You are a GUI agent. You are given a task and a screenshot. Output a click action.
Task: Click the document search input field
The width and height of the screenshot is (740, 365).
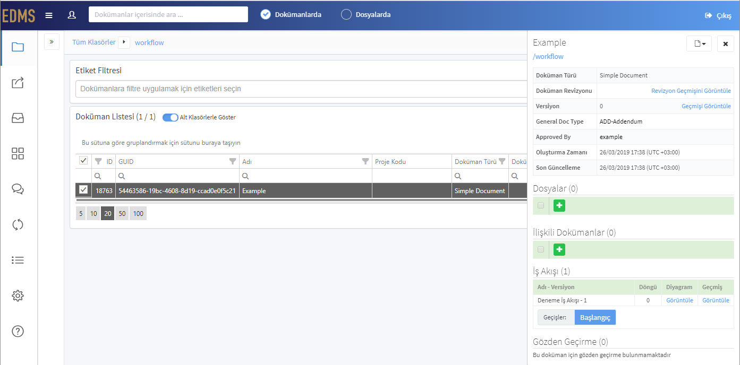pyautogui.click(x=168, y=14)
